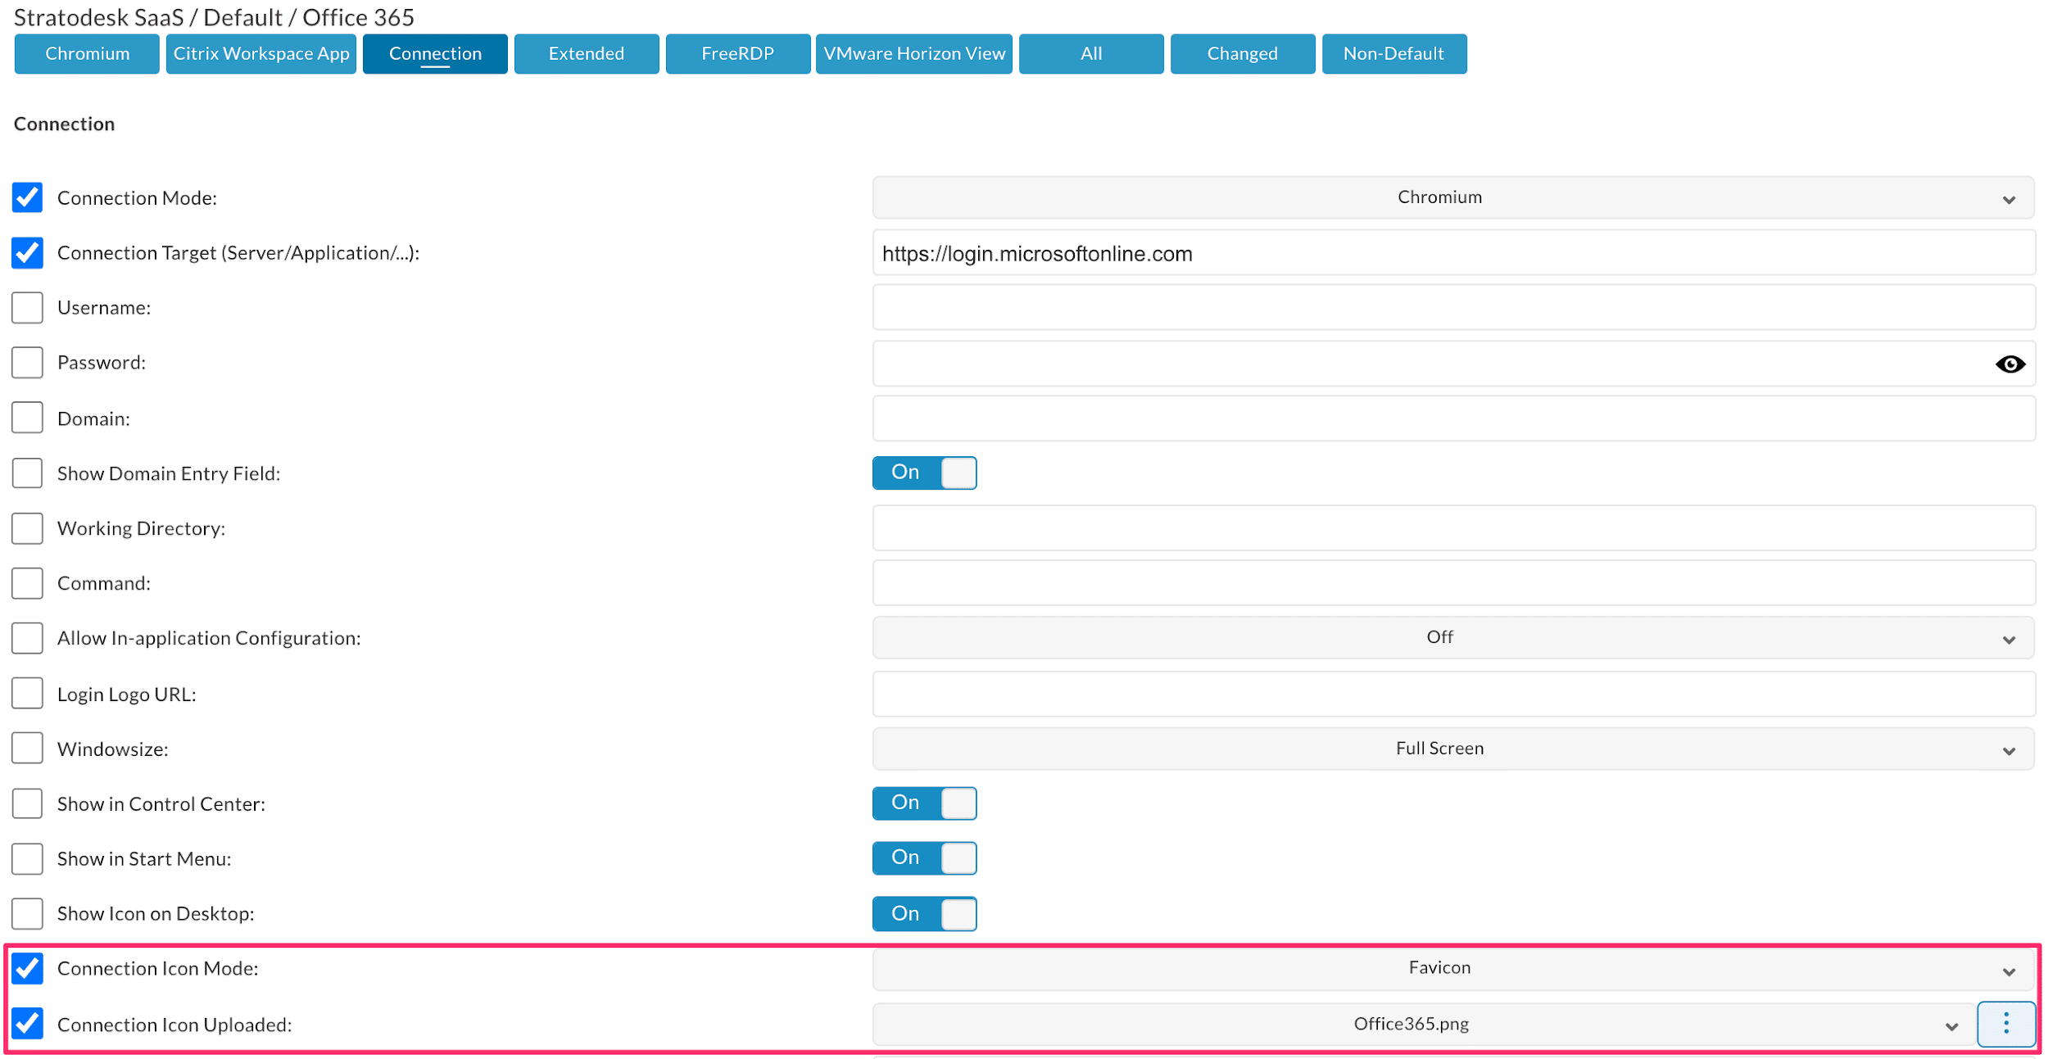This screenshot has height=1059, width=2048.
Task: Open the Connection Icon Mode Favicon dropdown
Action: pyautogui.click(x=1452, y=968)
